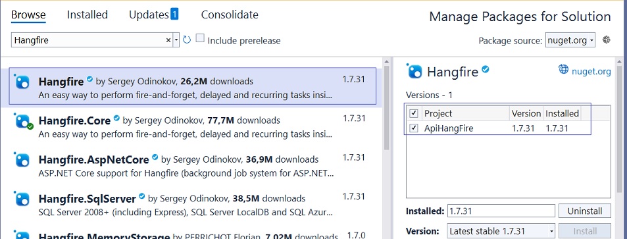
Task: Open the Package source nuget.org dropdown
Action: click(x=570, y=40)
